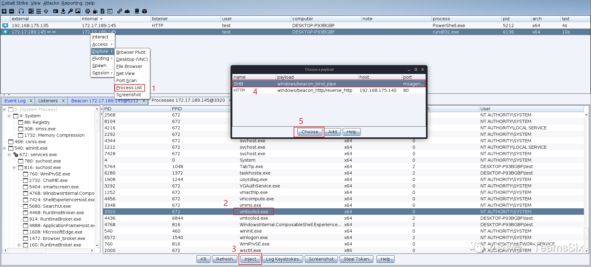This screenshot has width=591, height=267.
Task: Open Downloaded Files via download arrow icon
Action: pyautogui.click(x=63, y=11)
